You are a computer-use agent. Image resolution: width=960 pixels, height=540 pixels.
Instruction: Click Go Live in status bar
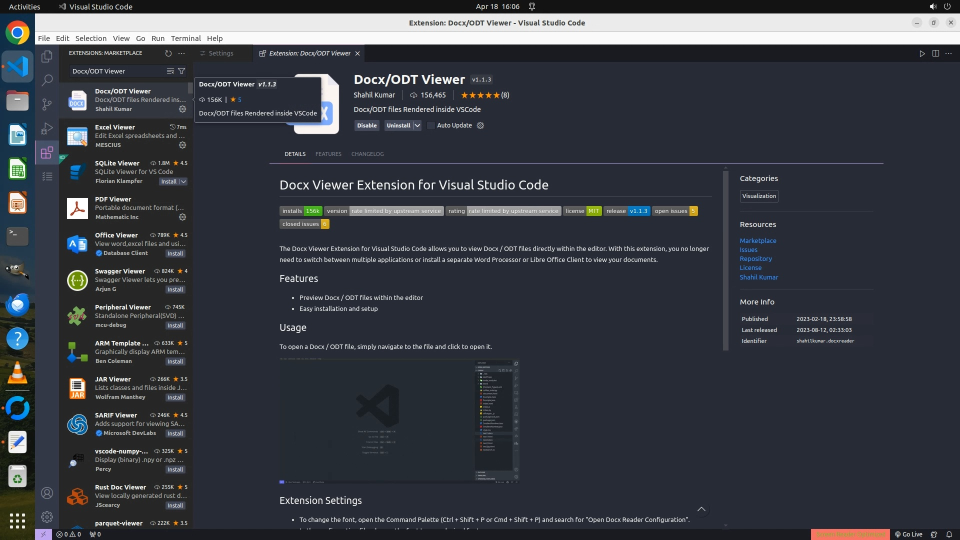908,534
